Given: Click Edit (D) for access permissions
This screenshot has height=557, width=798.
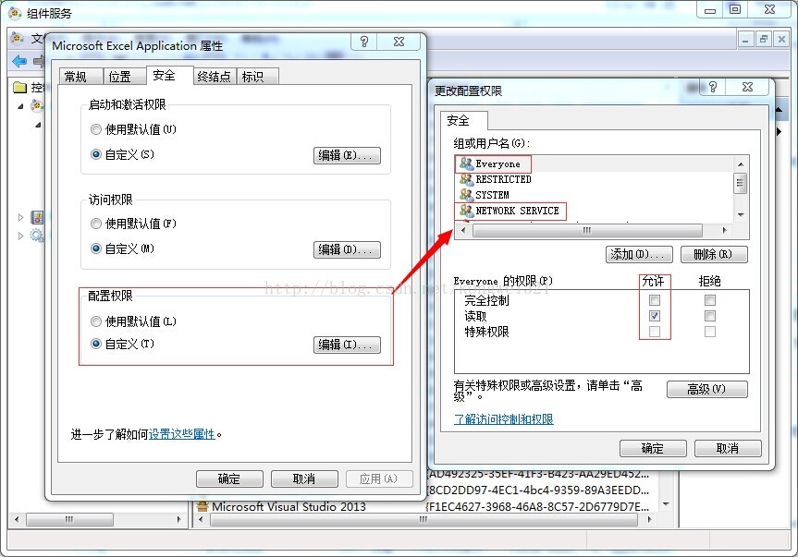Looking at the screenshot, I should [347, 249].
